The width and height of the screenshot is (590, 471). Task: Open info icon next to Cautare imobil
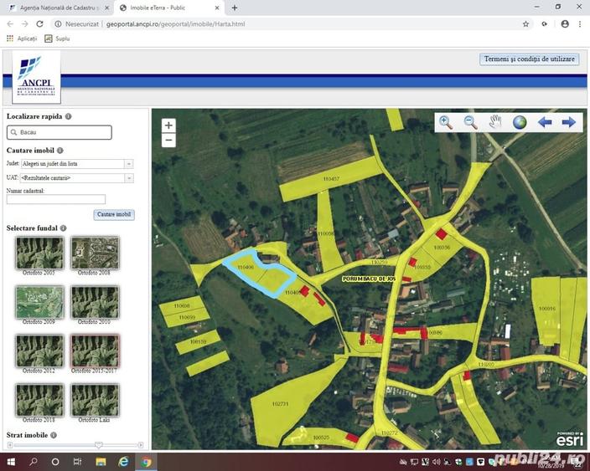[60, 151]
